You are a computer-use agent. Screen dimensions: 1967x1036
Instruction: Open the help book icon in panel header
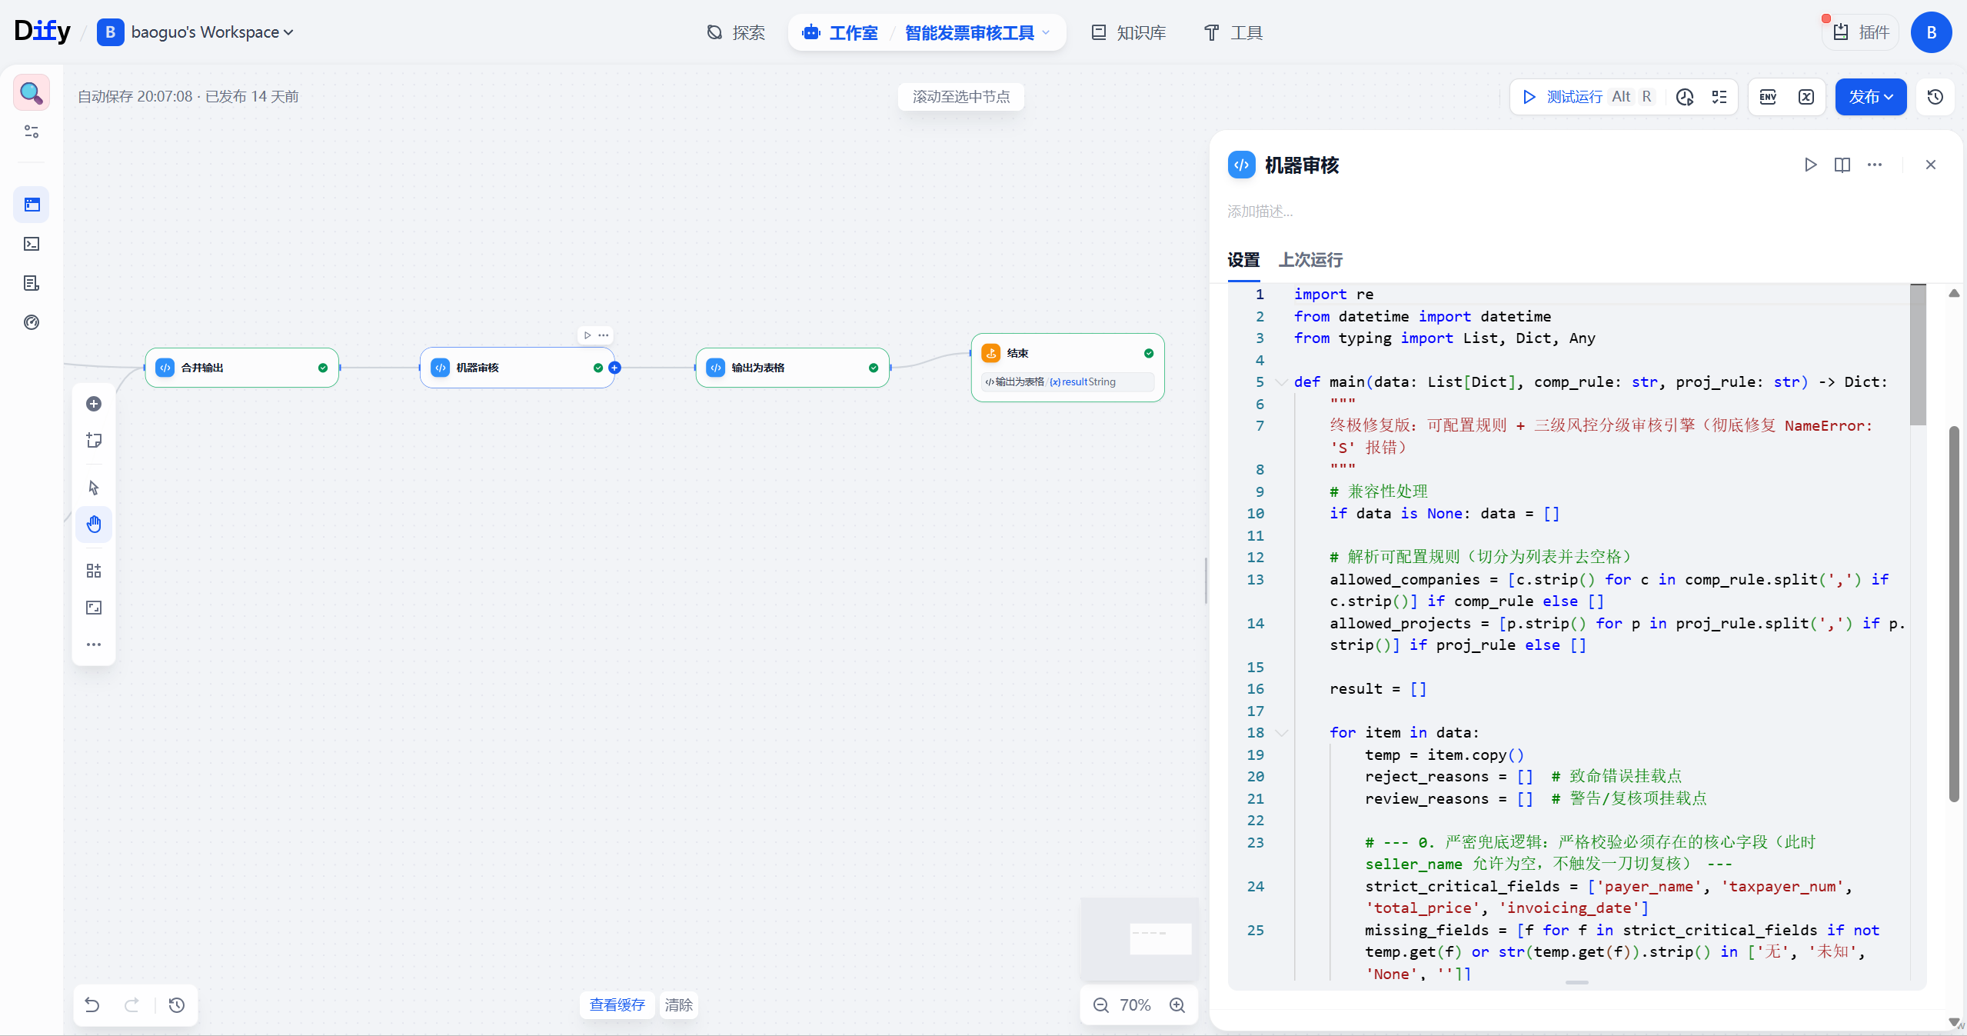[1842, 165]
